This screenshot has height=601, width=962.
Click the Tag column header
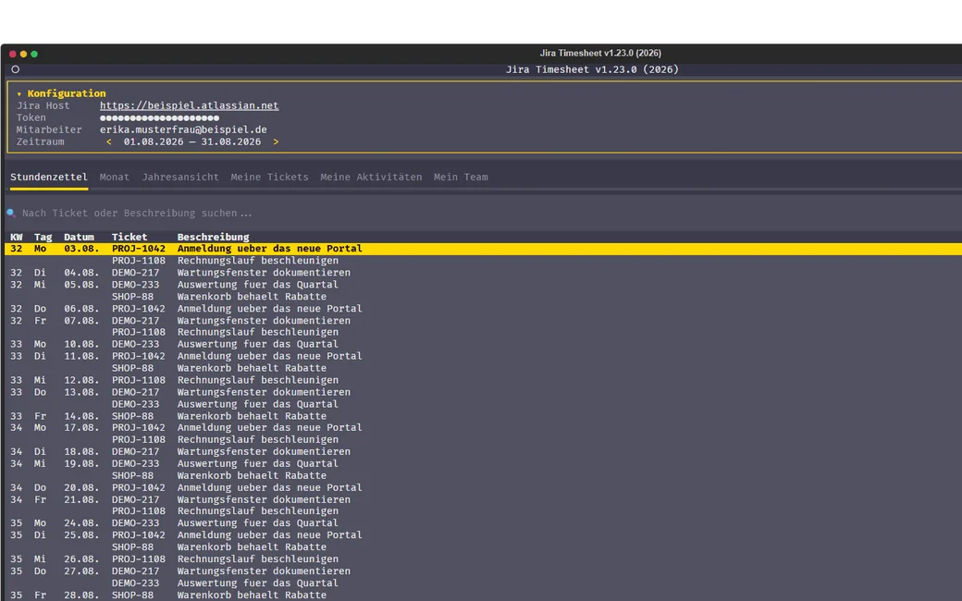[43, 237]
